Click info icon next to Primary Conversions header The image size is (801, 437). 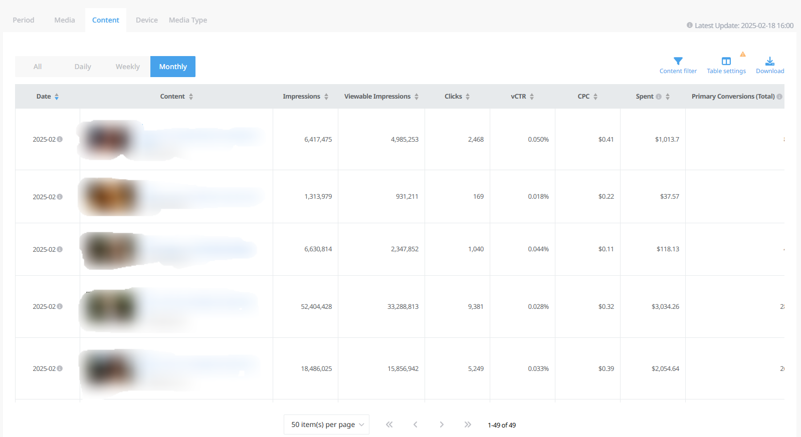(x=779, y=97)
